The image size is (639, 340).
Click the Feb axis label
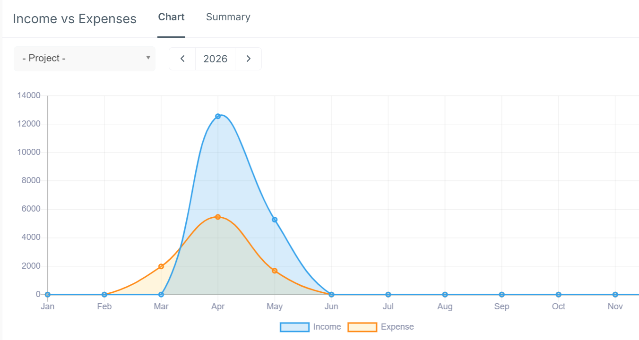tap(104, 307)
